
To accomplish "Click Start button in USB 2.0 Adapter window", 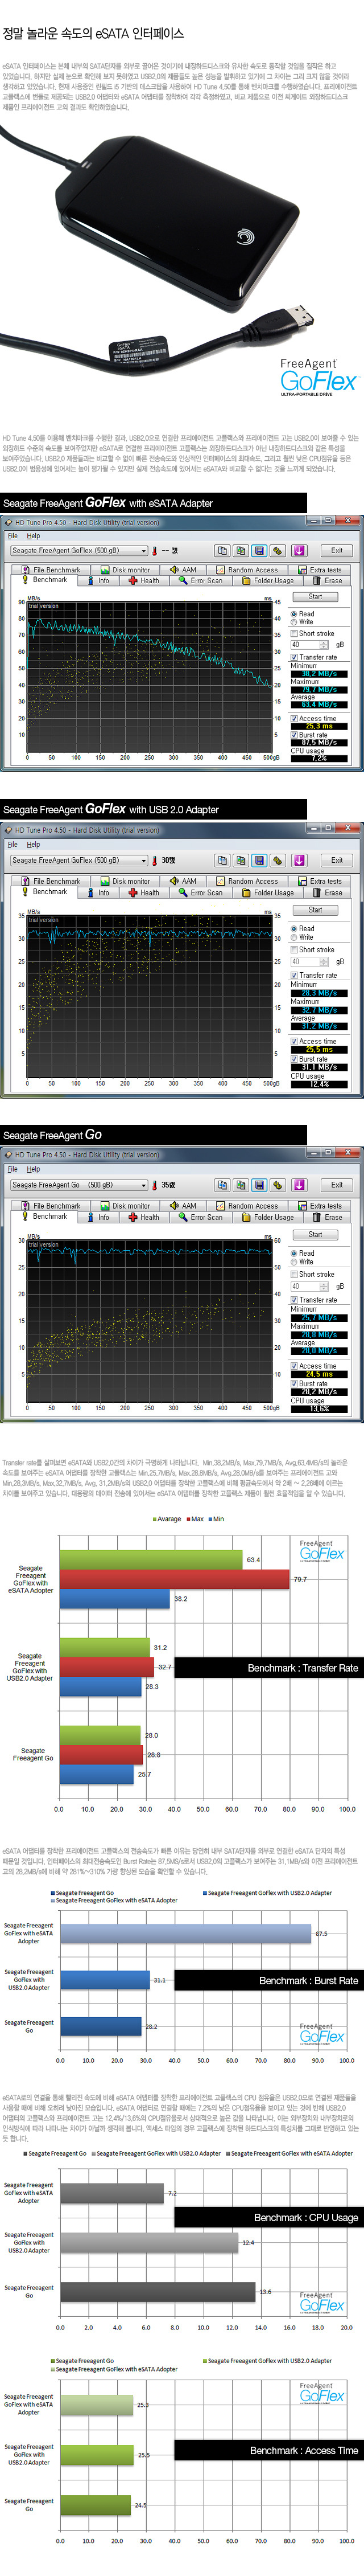I will click(315, 910).
